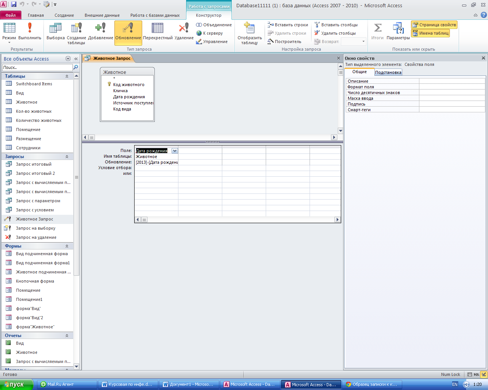Select the Конструктор ribbon tab
Screen dimensions: 488x390
[x=209, y=15]
